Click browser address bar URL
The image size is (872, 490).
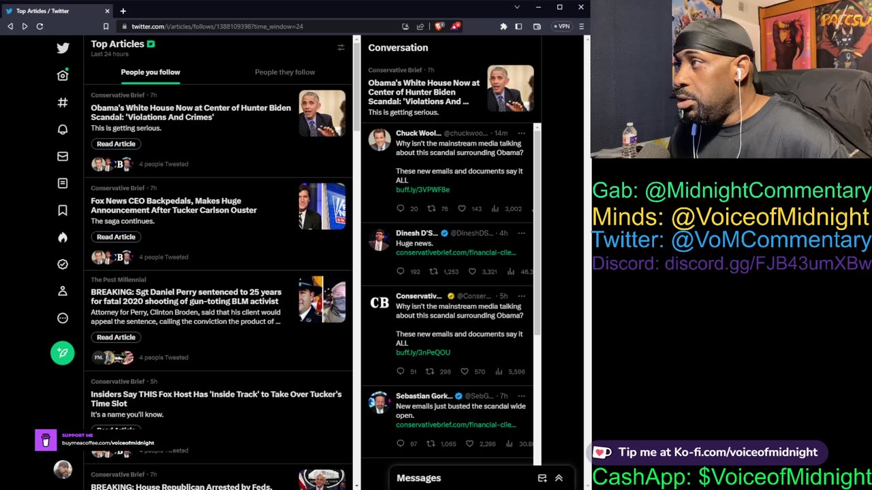[217, 27]
